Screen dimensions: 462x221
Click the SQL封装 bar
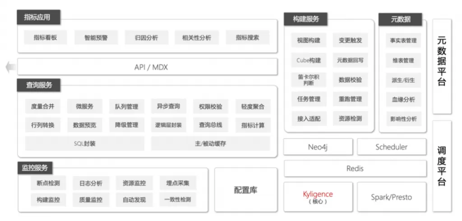point(85,144)
